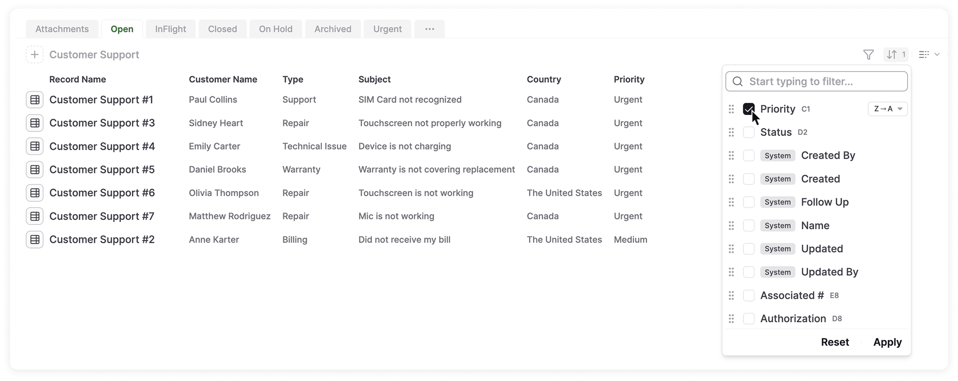Switch to the Archived tab
Image resolution: width=958 pixels, height=381 pixels.
pos(333,29)
